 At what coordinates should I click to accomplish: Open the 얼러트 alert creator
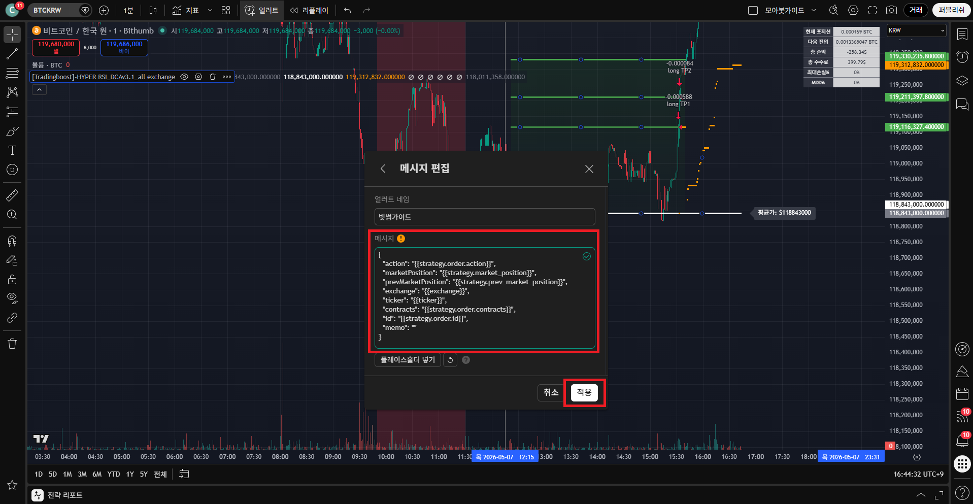click(262, 10)
